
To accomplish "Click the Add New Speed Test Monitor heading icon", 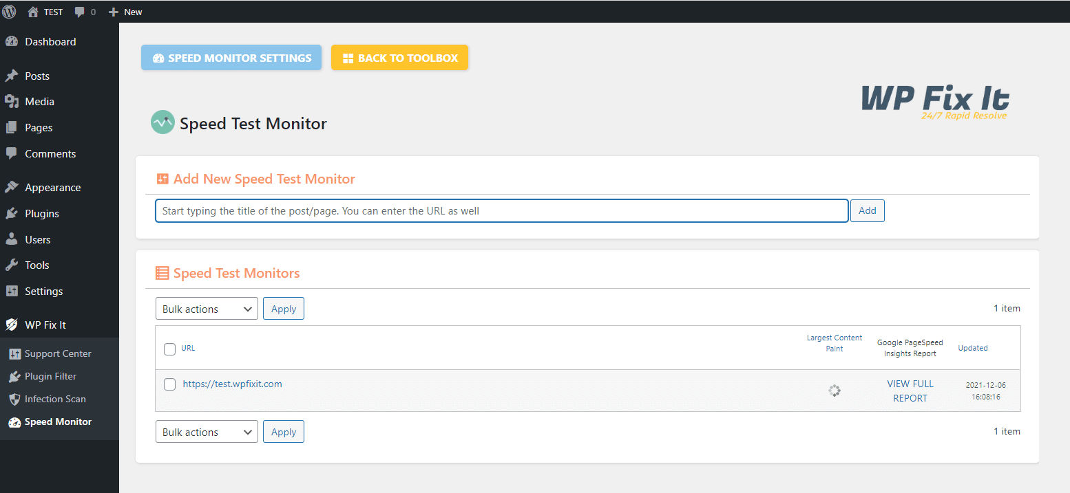I will click(162, 179).
